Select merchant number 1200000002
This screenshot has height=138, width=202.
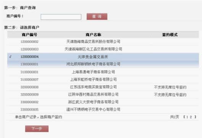[29, 42]
